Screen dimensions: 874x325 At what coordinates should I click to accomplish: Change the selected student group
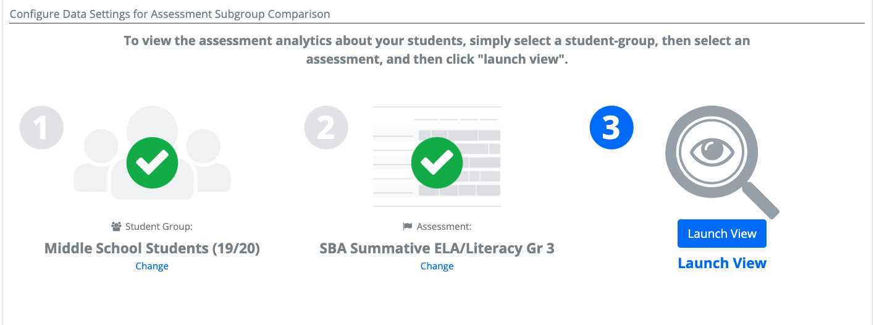pos(152,266)
